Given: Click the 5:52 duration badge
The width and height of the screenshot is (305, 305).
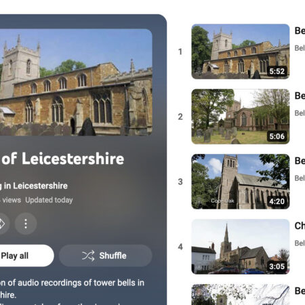Looking at the screenshot, I should (277, 71).
